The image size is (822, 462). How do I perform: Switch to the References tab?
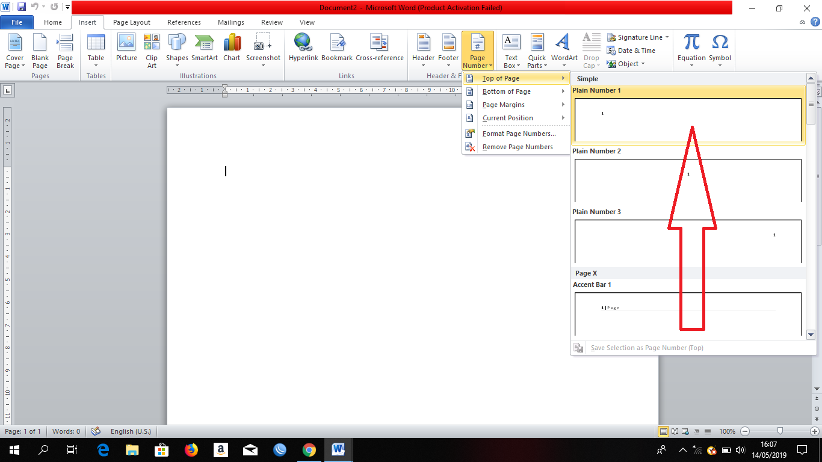click(x=184, y=22)
